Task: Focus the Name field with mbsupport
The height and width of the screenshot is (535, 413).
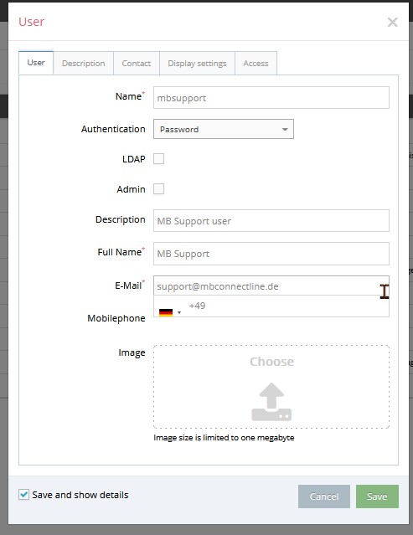Action: [271, 98]
